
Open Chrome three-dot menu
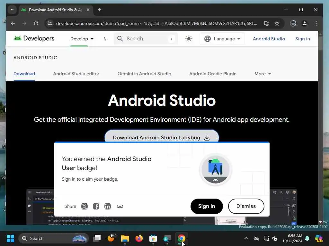pyautogui.click(x=316, y=23)
